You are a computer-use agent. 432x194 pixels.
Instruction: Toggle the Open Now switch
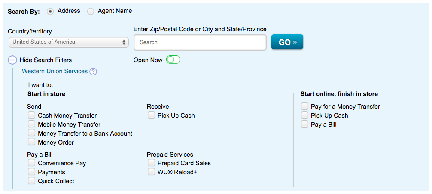tap(173, 60)
